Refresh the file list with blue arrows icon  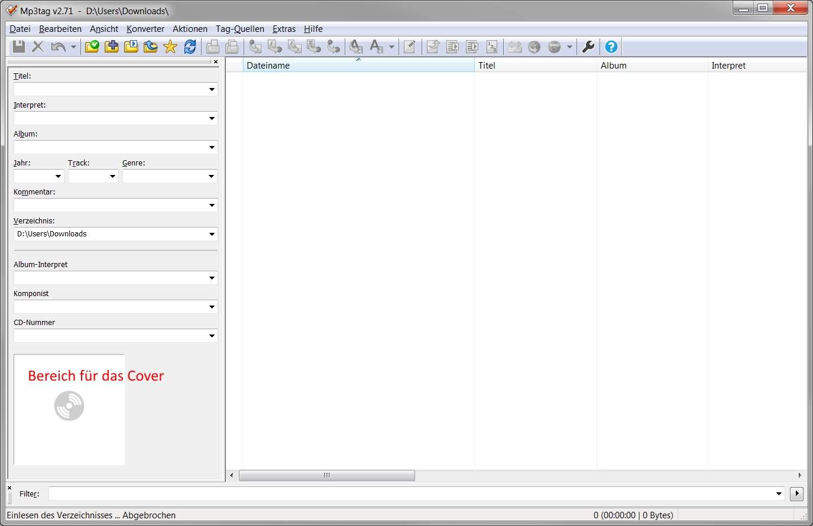[190, 47]
